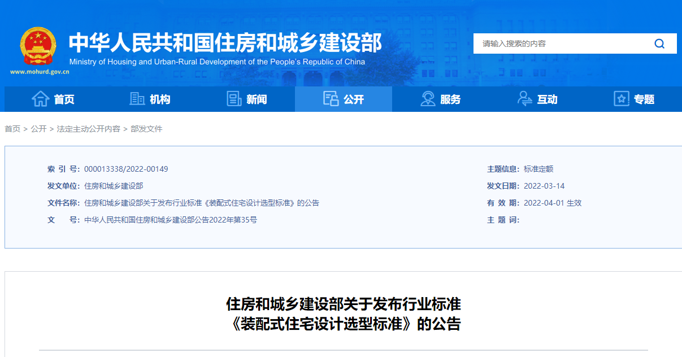Click 公开 breadcrumb link
This screenshot has width=682, height=357.
point(39,129)
